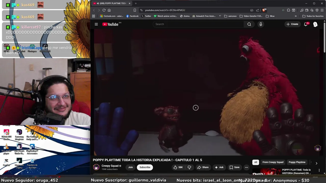326x183 pixels.
Task: Go to browser home page icon
Action: click(109, 10)
